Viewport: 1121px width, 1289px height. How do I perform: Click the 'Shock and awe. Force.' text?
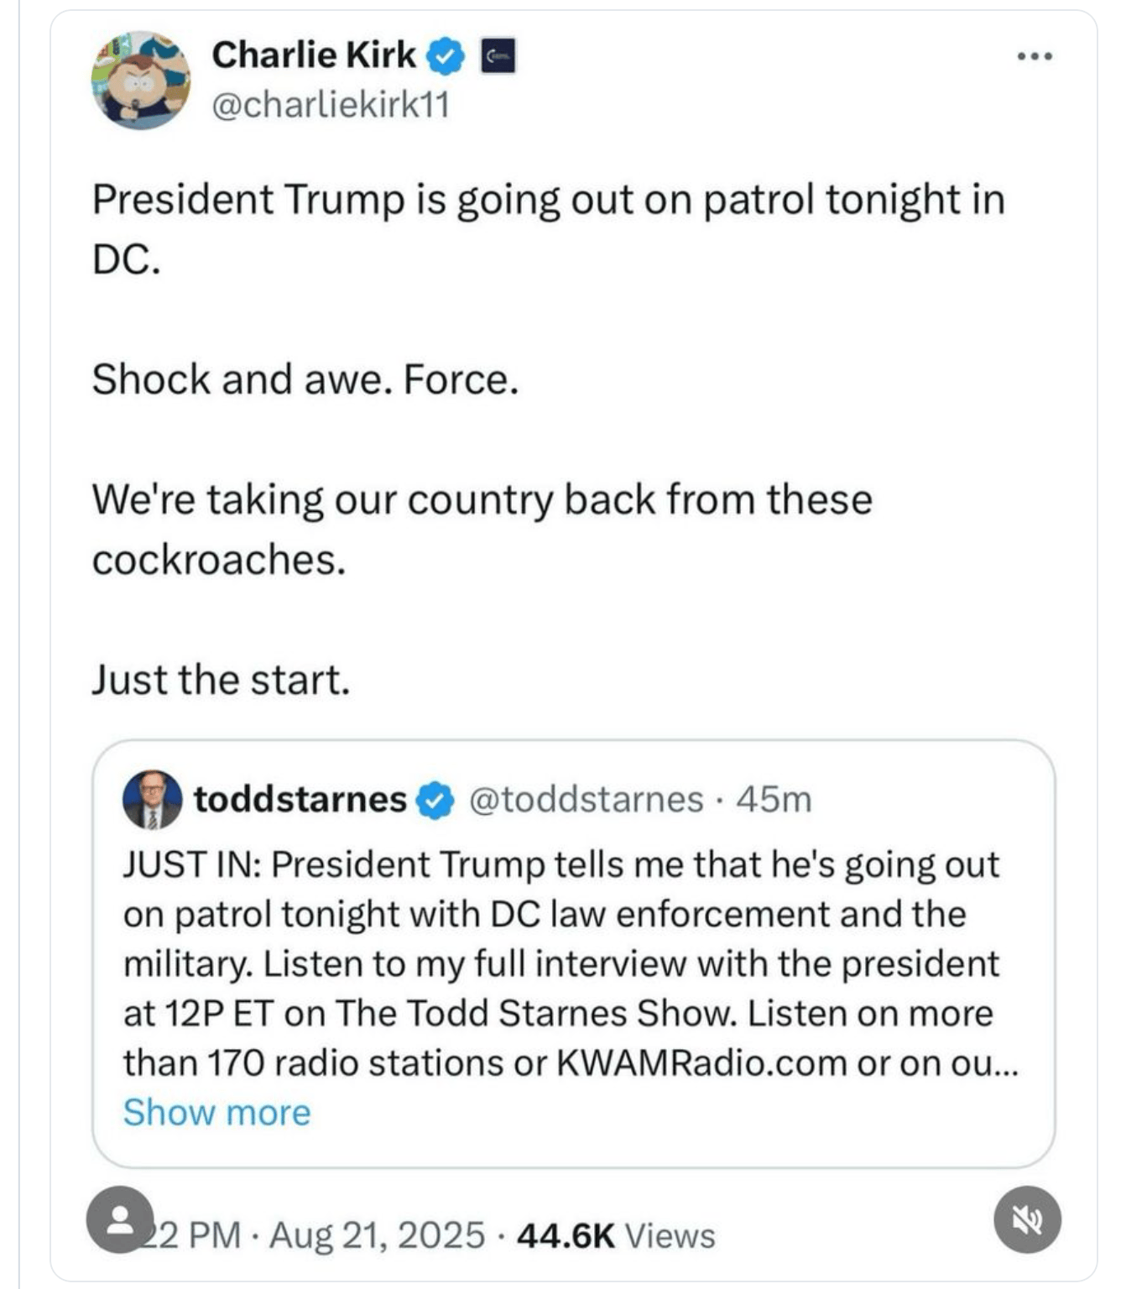pos(305,379)
